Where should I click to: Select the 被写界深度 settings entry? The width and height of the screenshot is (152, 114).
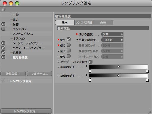coord(20,57)
